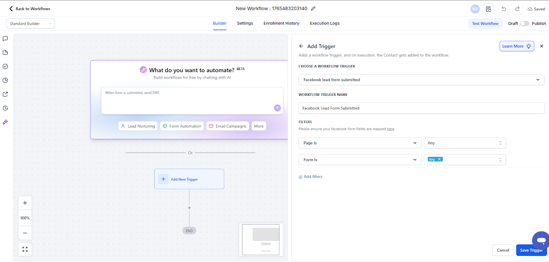The width and height of the screenshot is (549, 262).
Task: Click the pencil icon to rename workflow
Action: (313, 9)
